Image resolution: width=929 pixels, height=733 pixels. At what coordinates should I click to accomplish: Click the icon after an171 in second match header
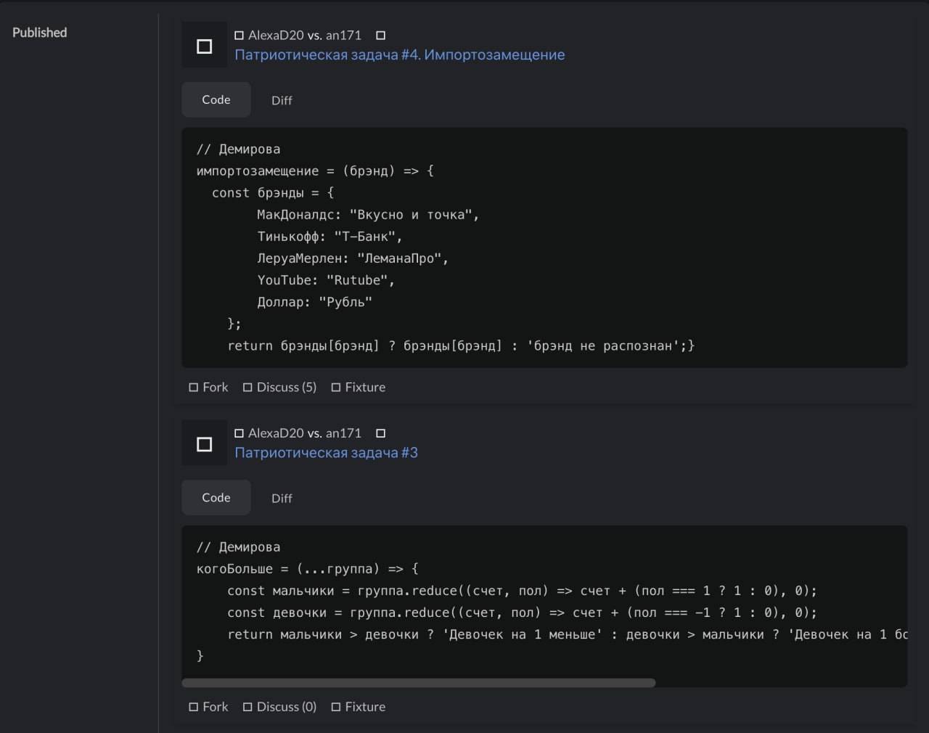(x=380, y=433)
